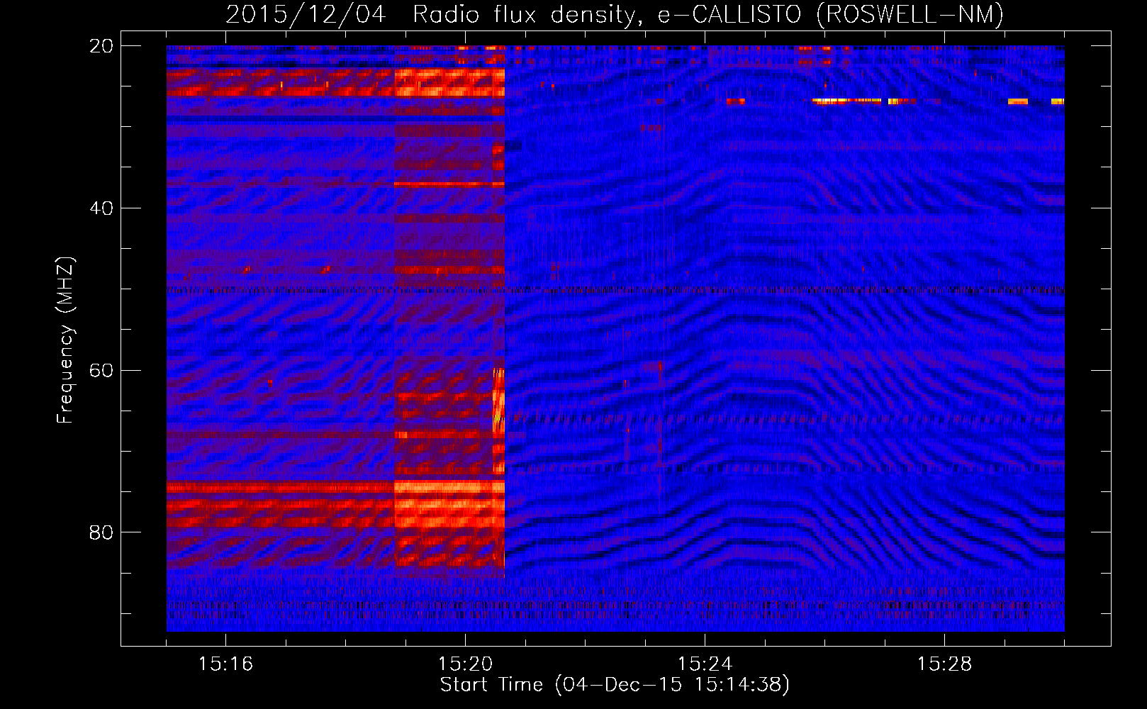Click the 15:20 time tick label
Image resolution: width=1147 pixels, height=709 pixels.
465,664
